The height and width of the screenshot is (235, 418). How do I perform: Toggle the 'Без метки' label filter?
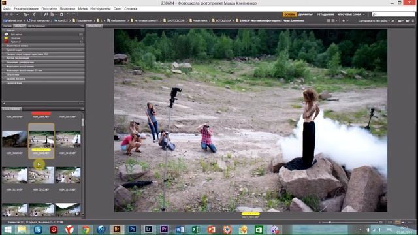[43, 34]
